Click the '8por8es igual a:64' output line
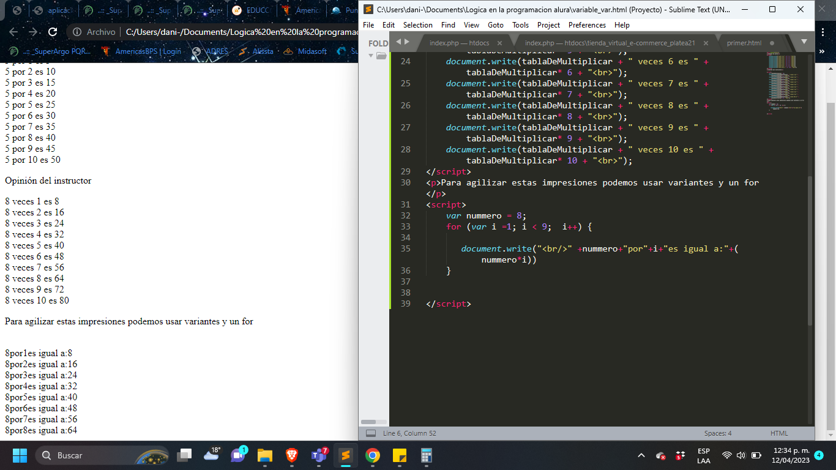Viewport: 836px width, 470px height. [41, 430]
